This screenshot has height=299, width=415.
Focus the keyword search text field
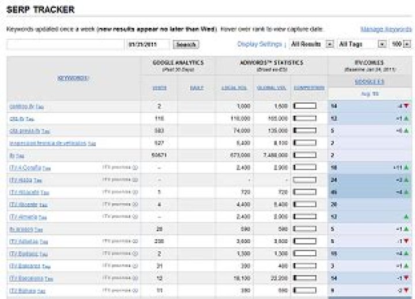[x=65, y=44]
